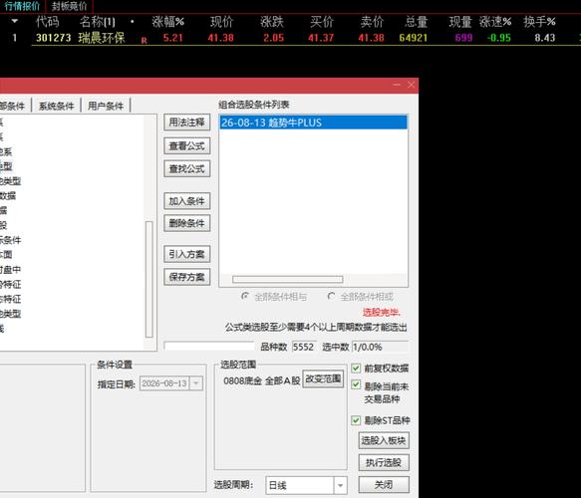Select the 全部条件相与 radio button
Screen dimensions: 581x498
pos(245,296)
